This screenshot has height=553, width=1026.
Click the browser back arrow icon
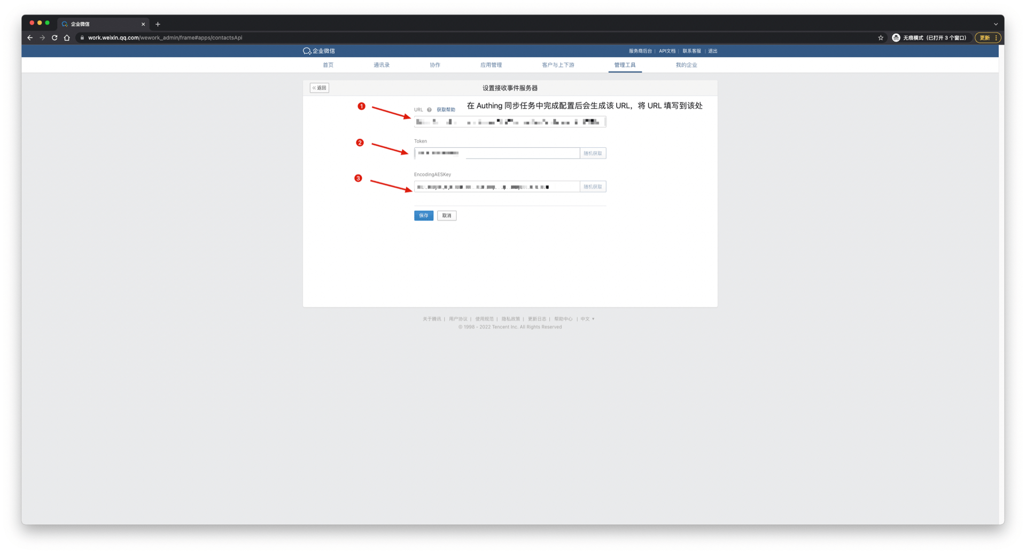pos(30,38)
